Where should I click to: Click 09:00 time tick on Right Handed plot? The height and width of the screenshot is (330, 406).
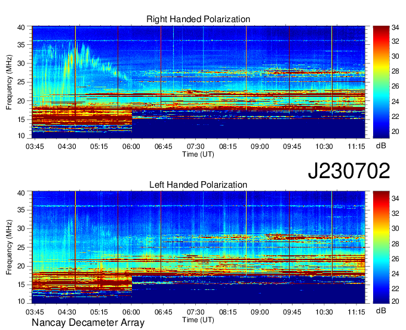point(260,146)
